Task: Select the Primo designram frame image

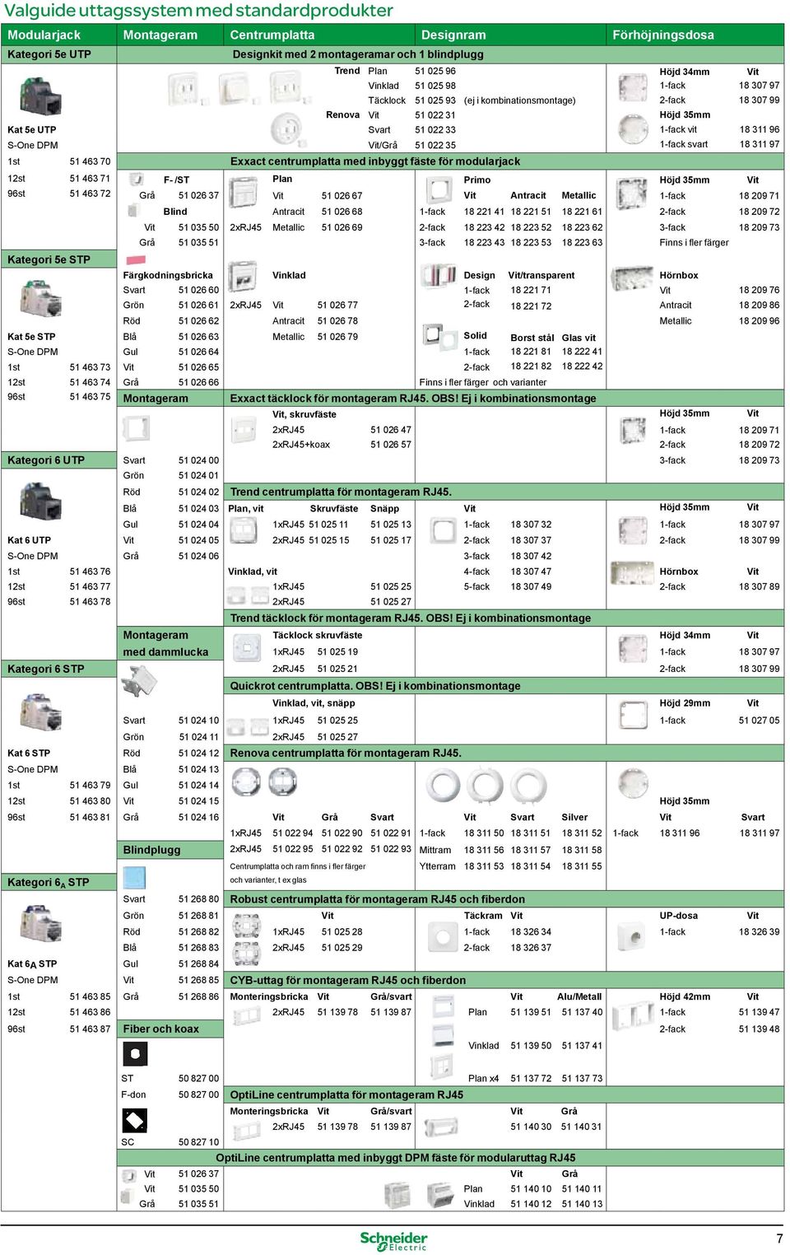Action: [439, 190]
